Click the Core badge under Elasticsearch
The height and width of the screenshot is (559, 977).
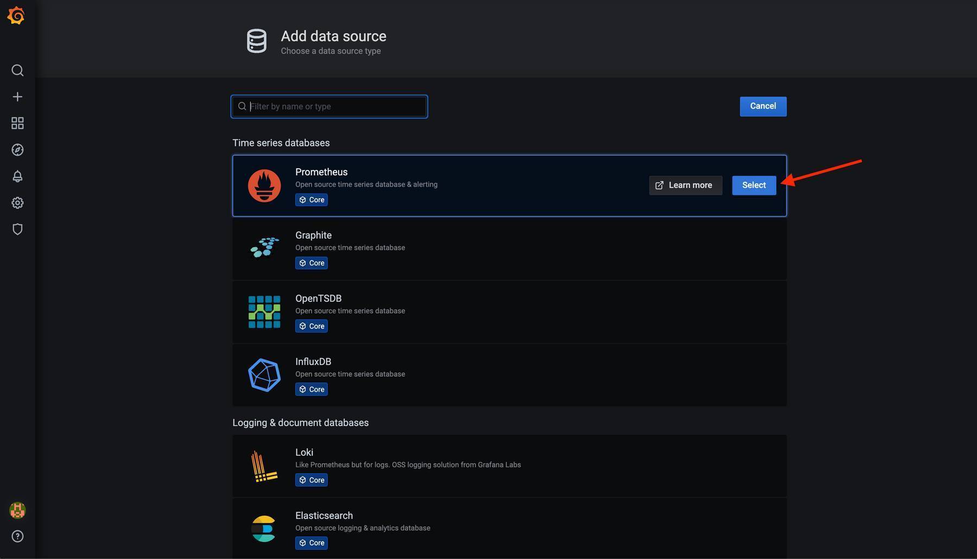click(312, 543)
